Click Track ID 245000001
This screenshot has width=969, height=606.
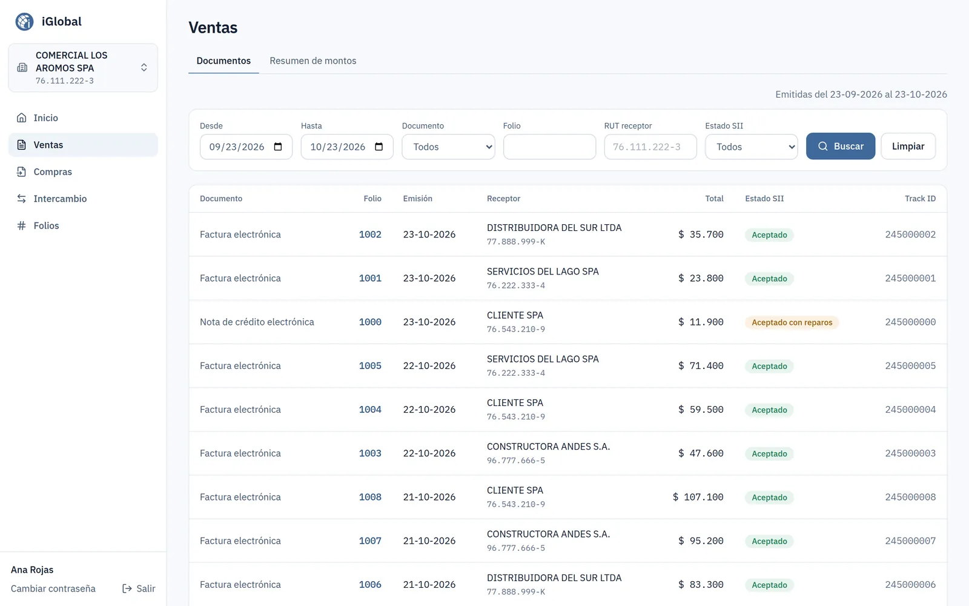910,278
